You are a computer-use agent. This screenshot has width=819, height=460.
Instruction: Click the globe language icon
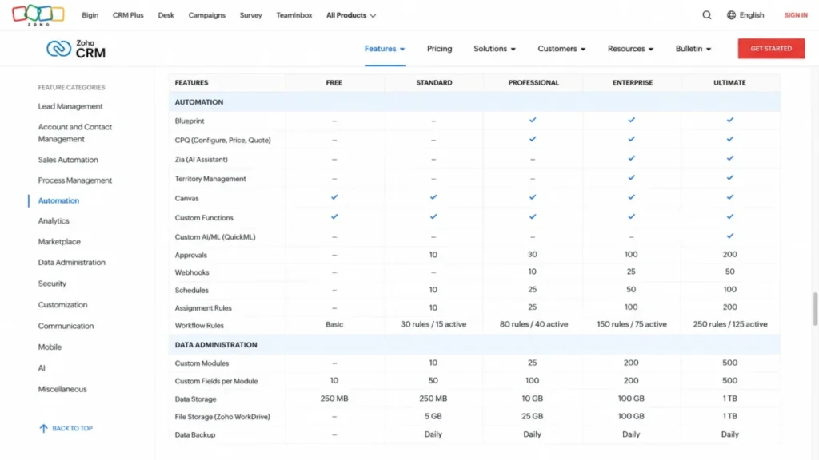(731, 15)
